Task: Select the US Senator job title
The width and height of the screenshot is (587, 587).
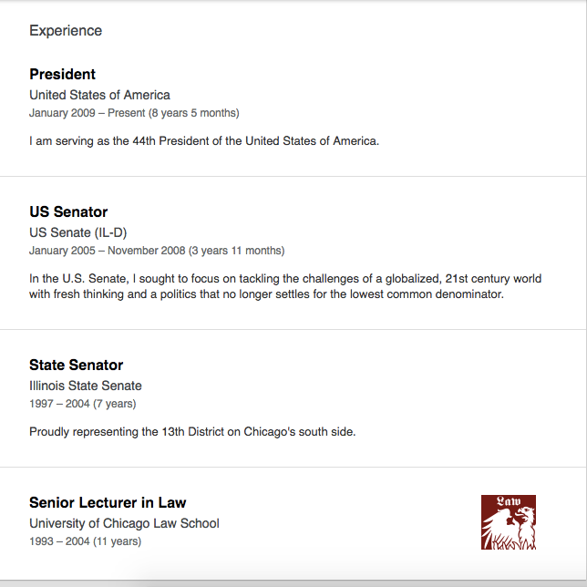Action: (68, 211)
